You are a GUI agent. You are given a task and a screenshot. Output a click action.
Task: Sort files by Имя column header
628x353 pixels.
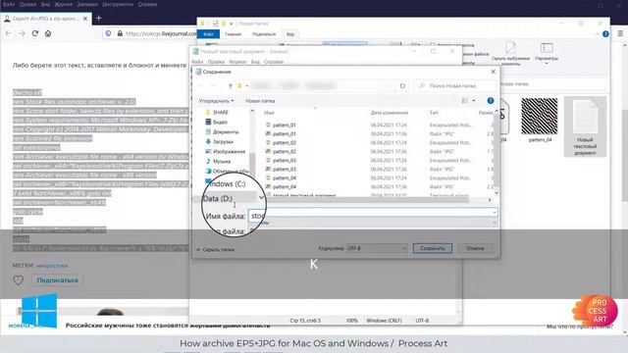point(269,113)
